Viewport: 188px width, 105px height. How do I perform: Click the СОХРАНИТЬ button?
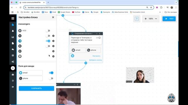(36, 88)
